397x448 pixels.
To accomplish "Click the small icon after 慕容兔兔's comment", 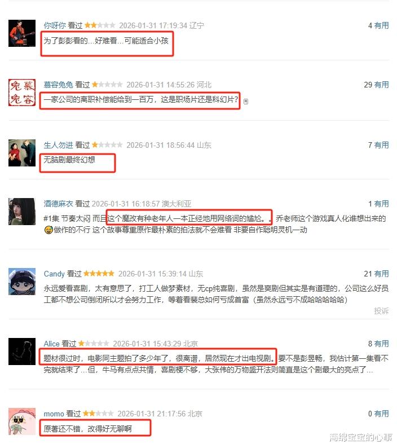I will click(246, 102).
